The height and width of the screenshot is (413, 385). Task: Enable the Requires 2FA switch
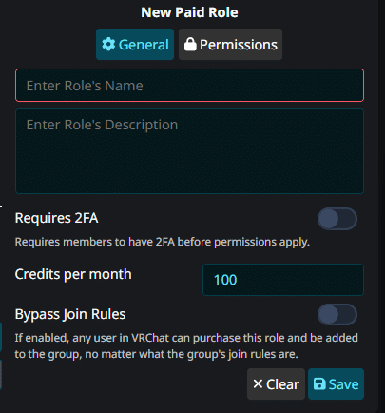(x=337, y=219)
